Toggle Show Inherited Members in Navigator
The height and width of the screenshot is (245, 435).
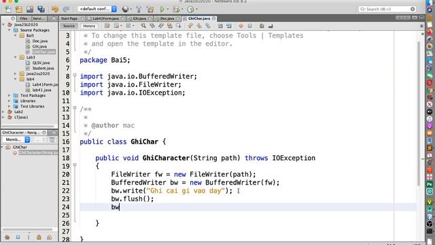click(x=7, y=238)
